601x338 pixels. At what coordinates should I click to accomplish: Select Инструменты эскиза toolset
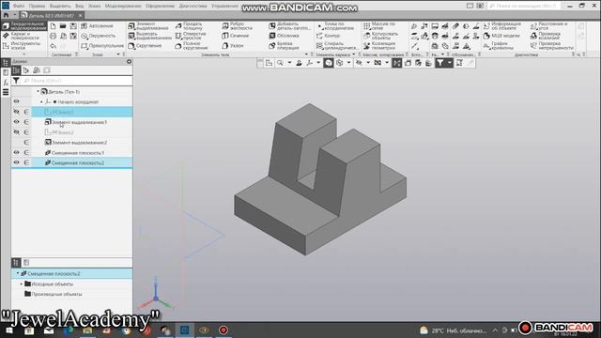tap(24, 46)
